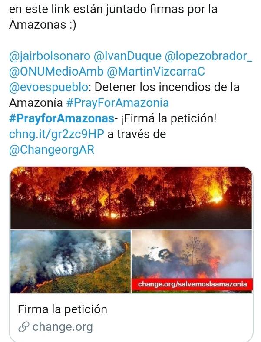The height and width of the screenshot is (342, 261).
Task: Open the @IvanDuque profile mention
Action: (127, 56)
